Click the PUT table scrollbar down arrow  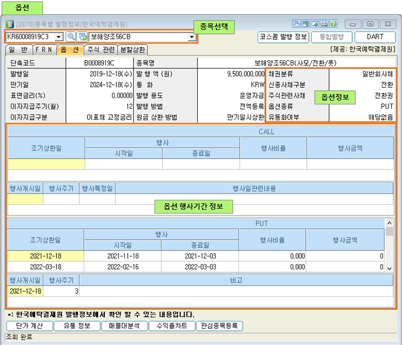point(389,268)
